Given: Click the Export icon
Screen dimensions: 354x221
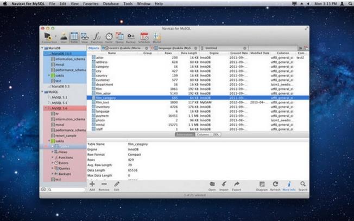Looking at the screenshot, I should click(236, 184).
